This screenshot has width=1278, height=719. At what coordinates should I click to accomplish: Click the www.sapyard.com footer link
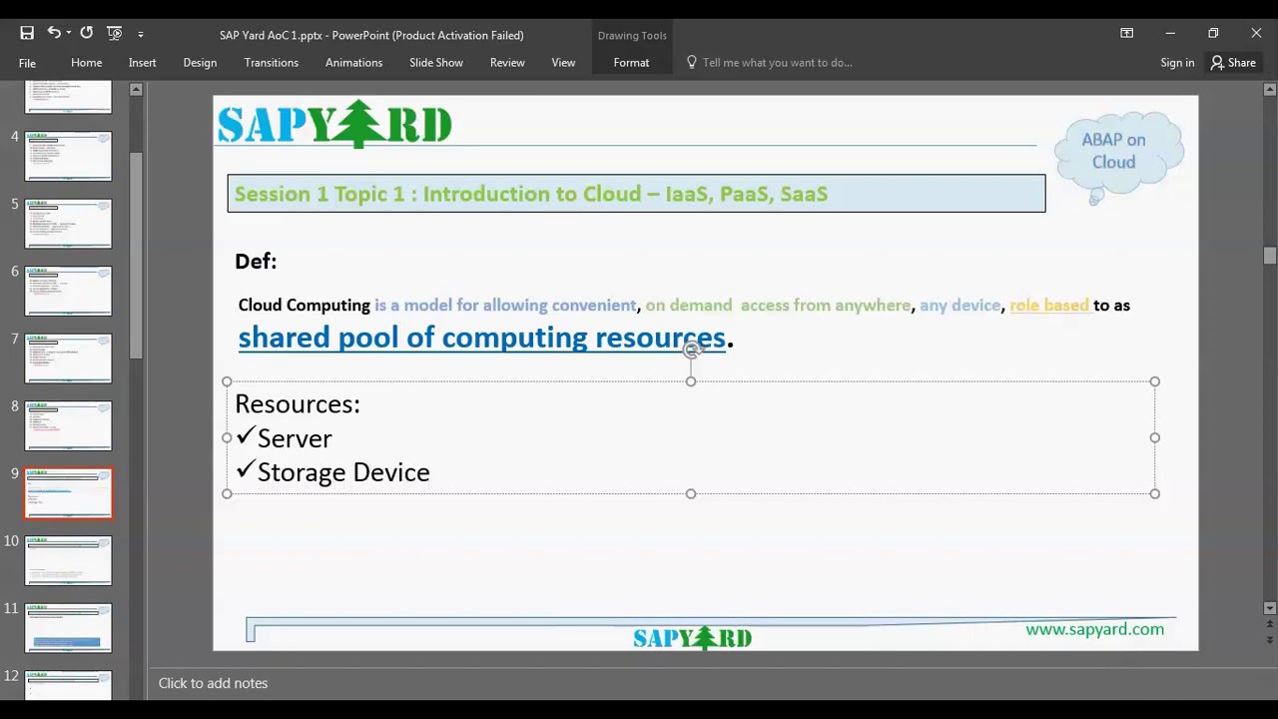(x=1094, y=629)
